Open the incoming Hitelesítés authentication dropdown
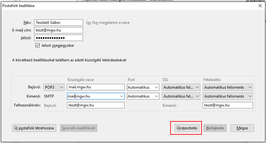This screenshot has width=266, height=143. coord(228,87)
